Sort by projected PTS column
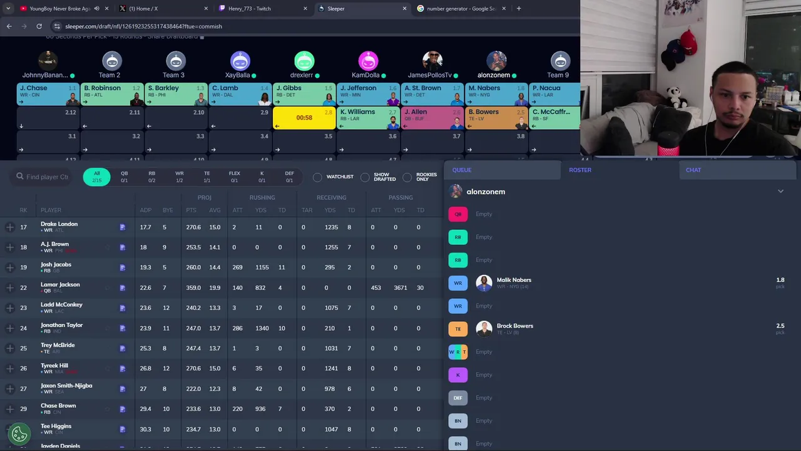 [191, 210]
